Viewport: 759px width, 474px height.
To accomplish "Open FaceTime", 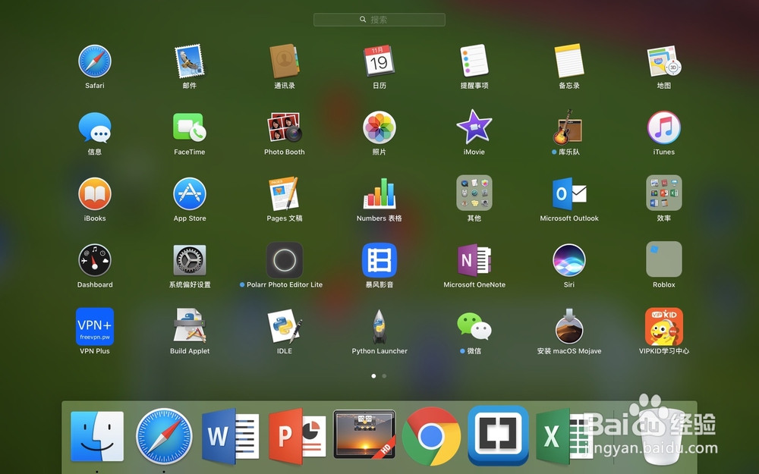I will click(x=189, y=127).
